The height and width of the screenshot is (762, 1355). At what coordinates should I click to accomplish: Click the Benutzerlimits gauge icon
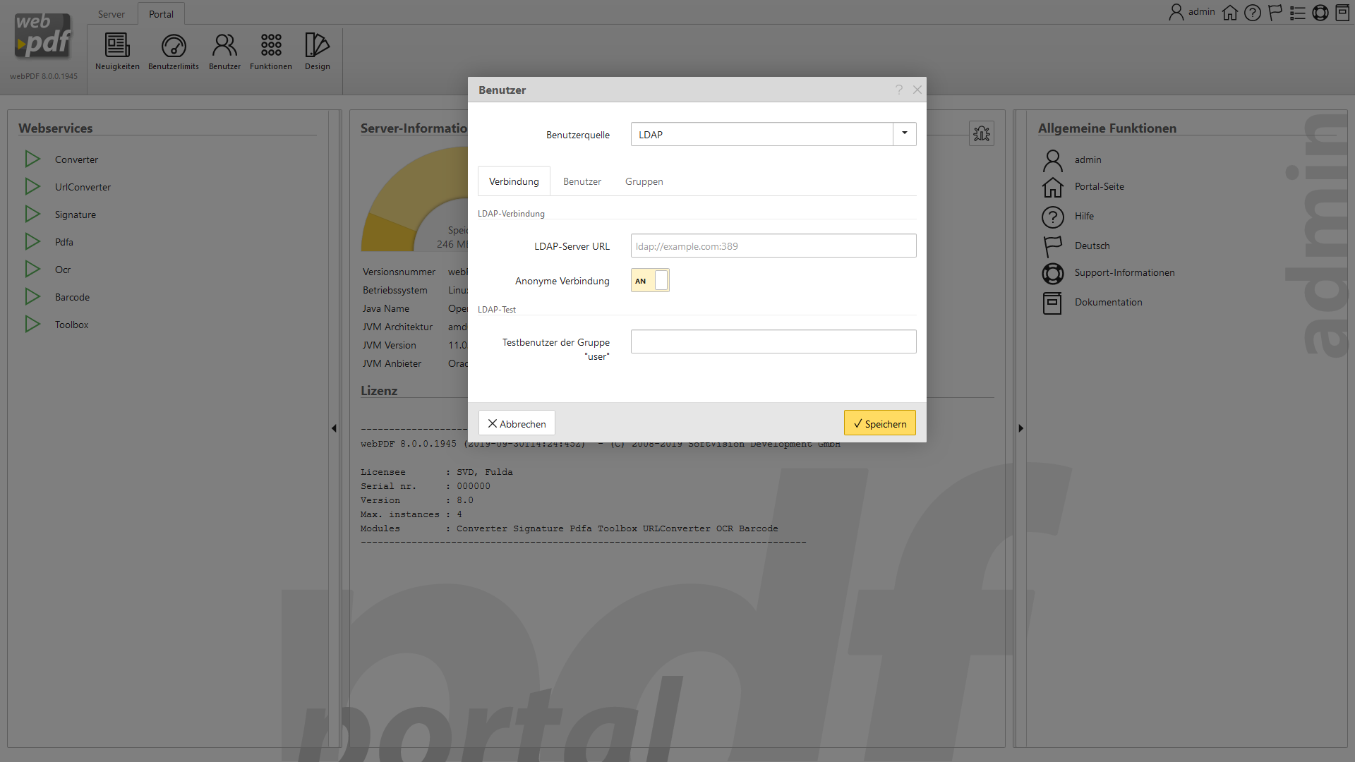pos(174,46)
